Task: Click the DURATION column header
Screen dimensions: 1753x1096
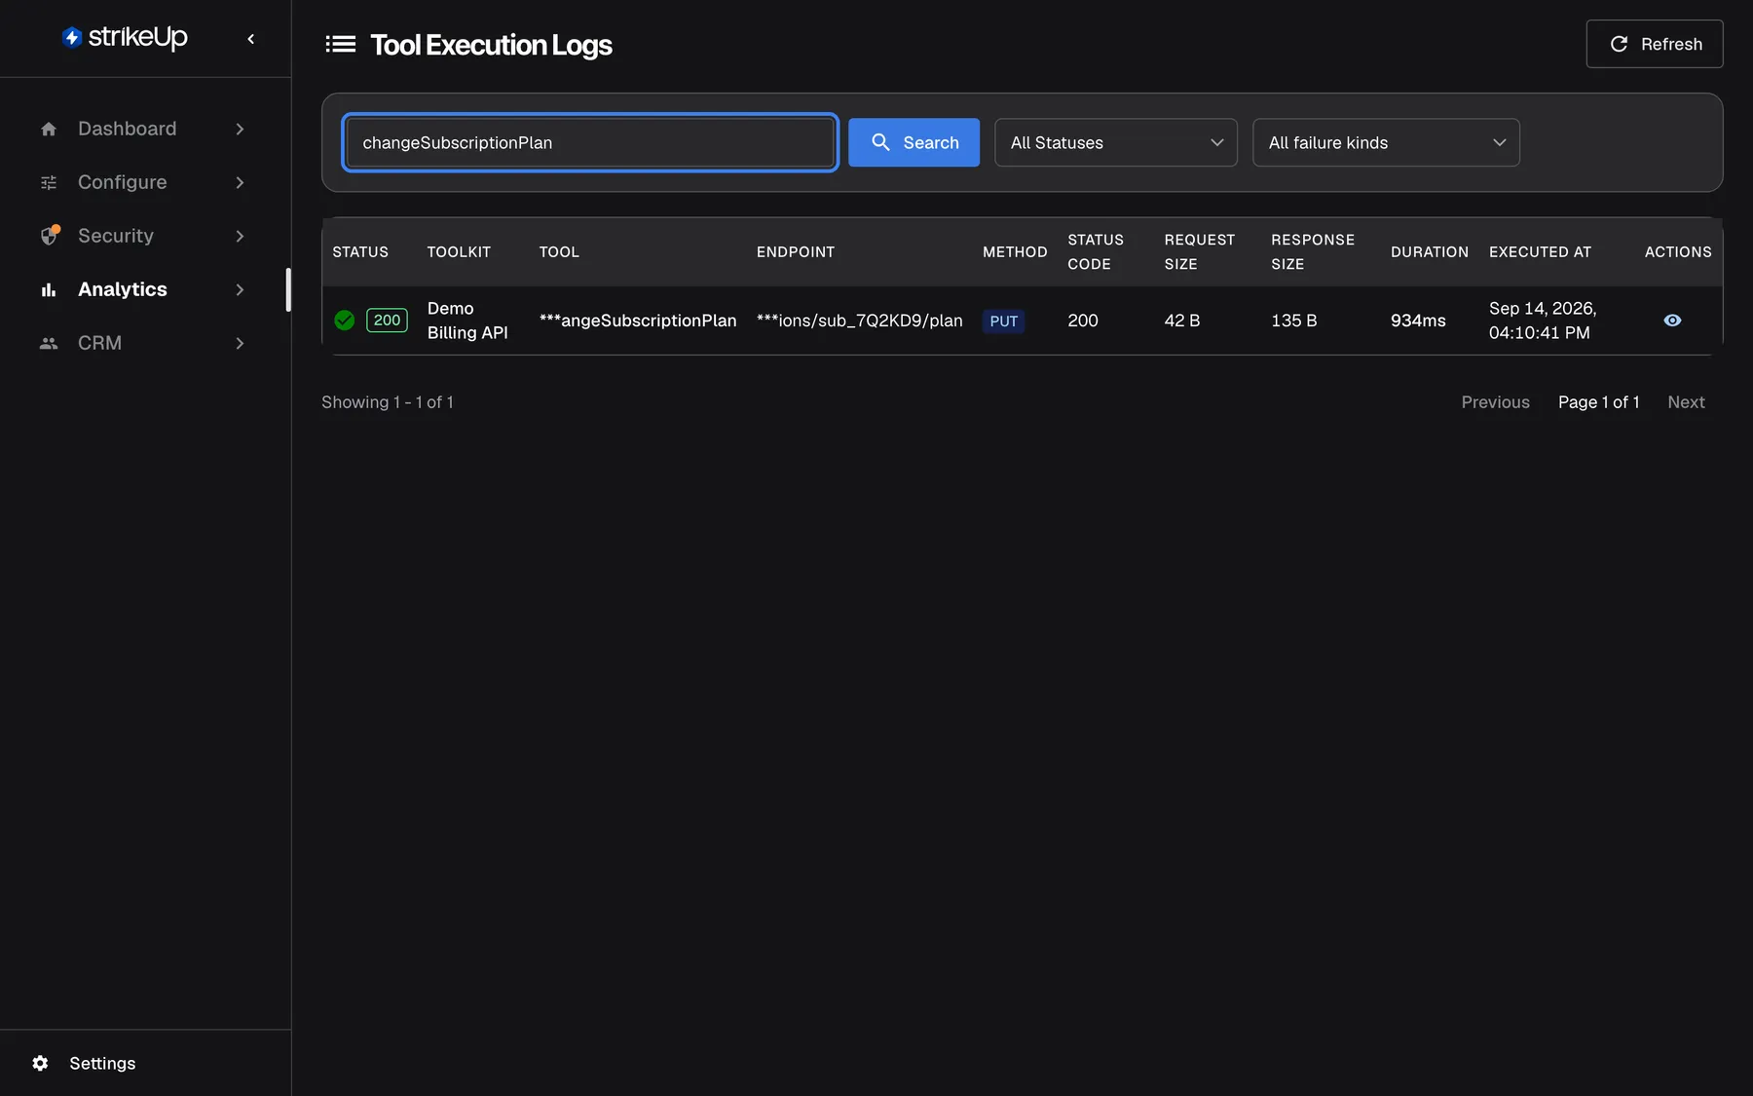Action: (x=1430, y=251)
